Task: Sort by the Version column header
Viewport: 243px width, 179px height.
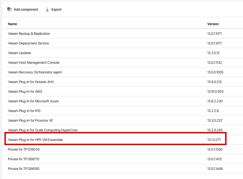Action: [x=213, y=24]
